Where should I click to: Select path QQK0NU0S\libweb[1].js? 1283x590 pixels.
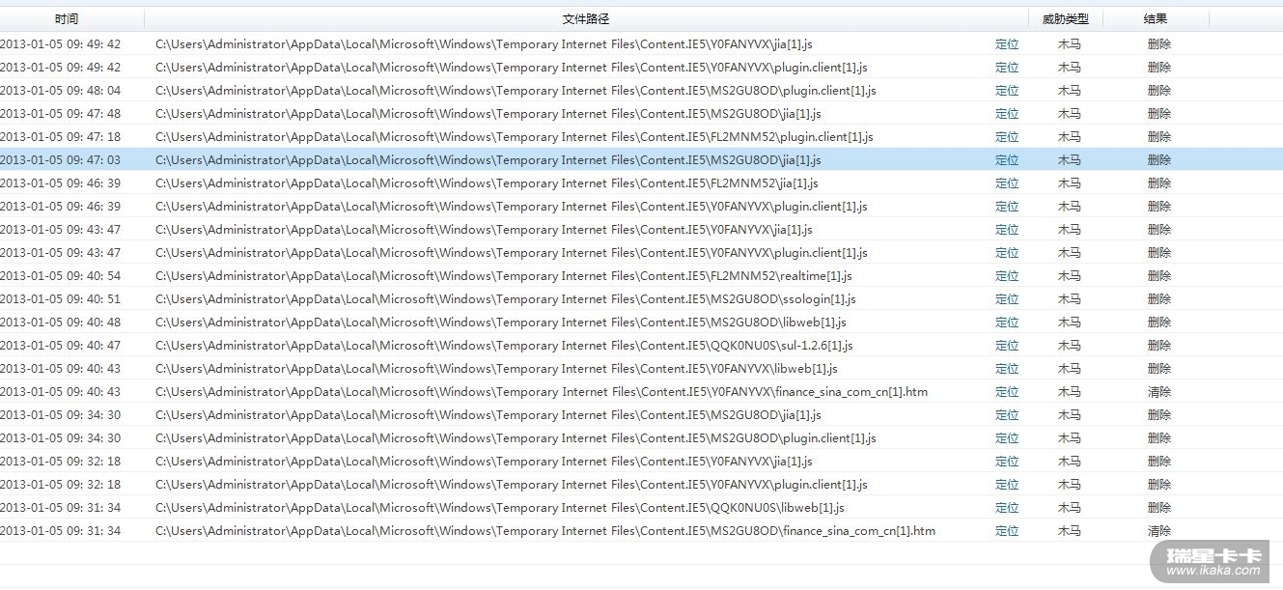pos(500,508)
